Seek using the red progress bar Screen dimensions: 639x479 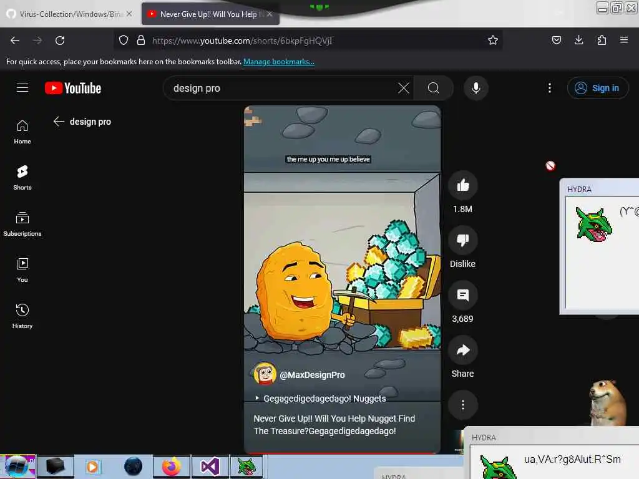(x=342, y=453)
